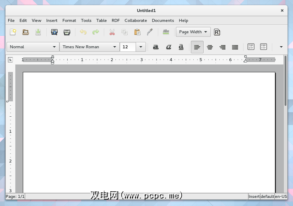
Task: Select the Format Painter brush icon
Action: [149, 32]
